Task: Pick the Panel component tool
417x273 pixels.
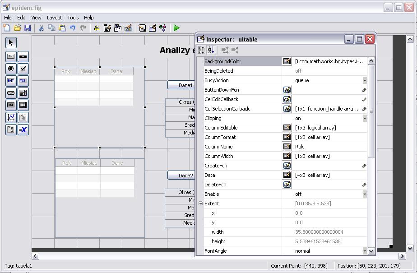Action: (23, 117)
